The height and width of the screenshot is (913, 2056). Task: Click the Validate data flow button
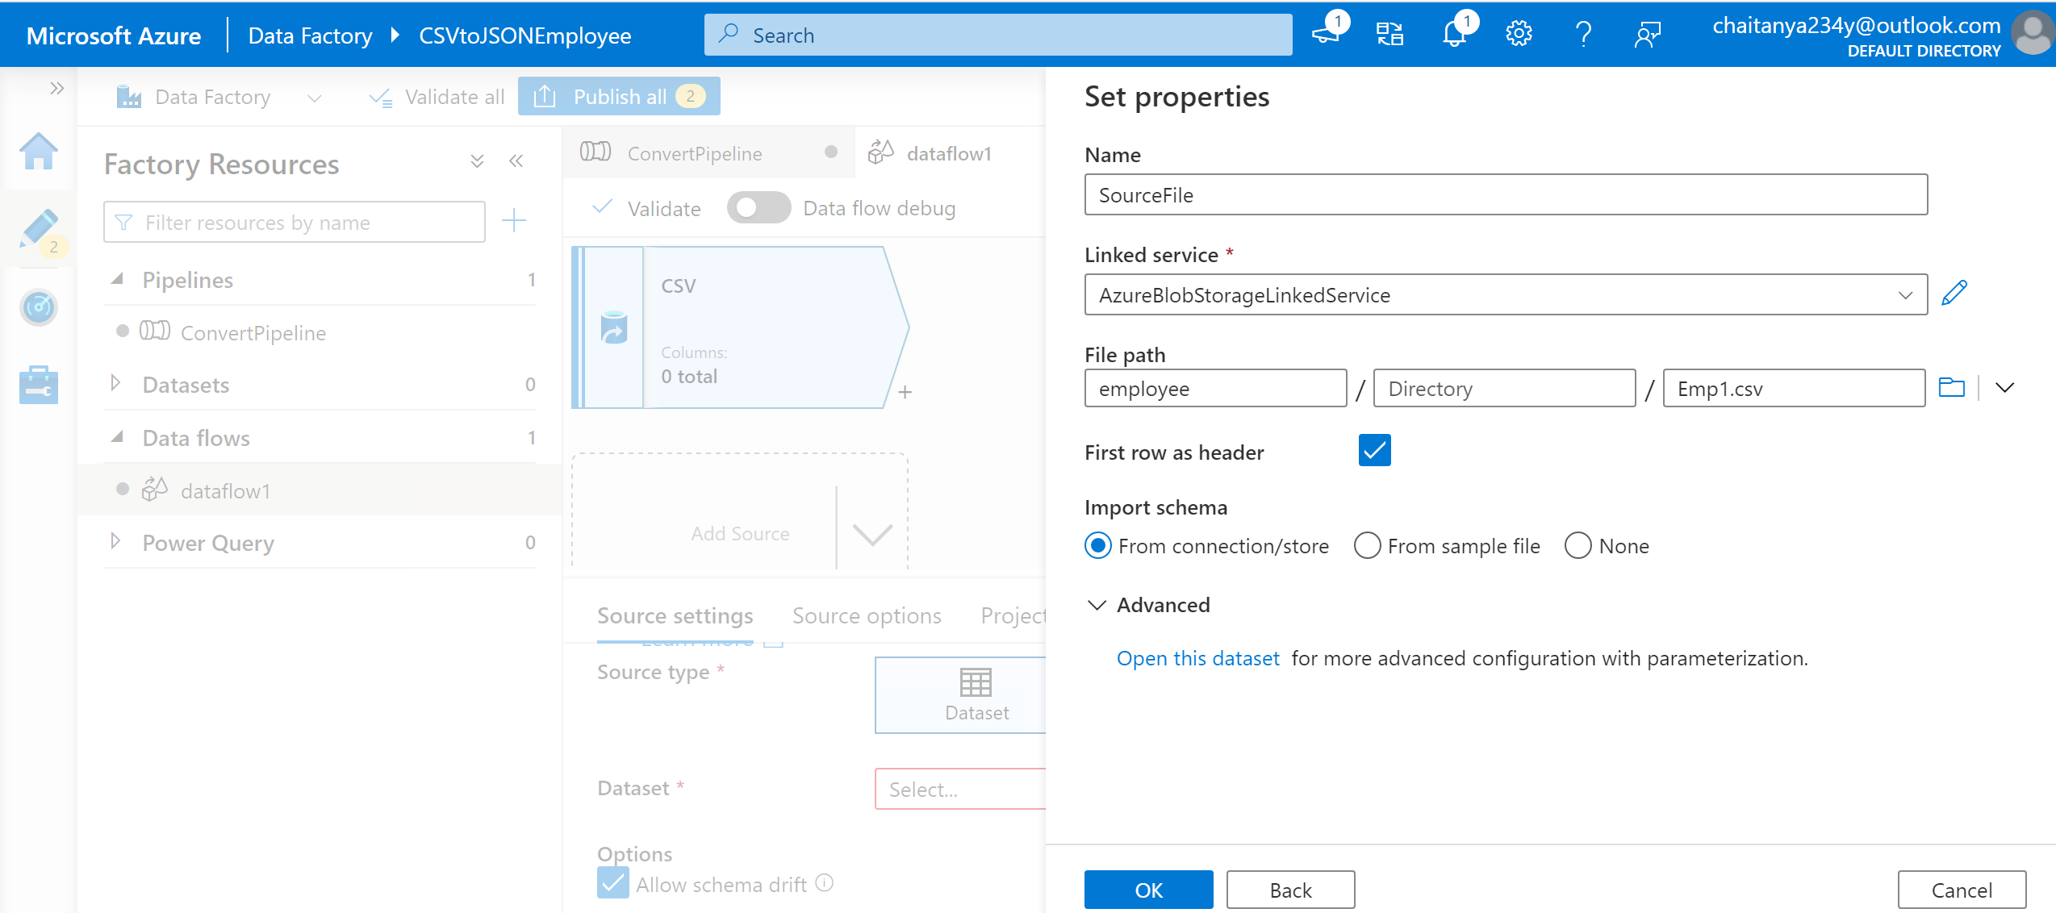tap(646, 208)
